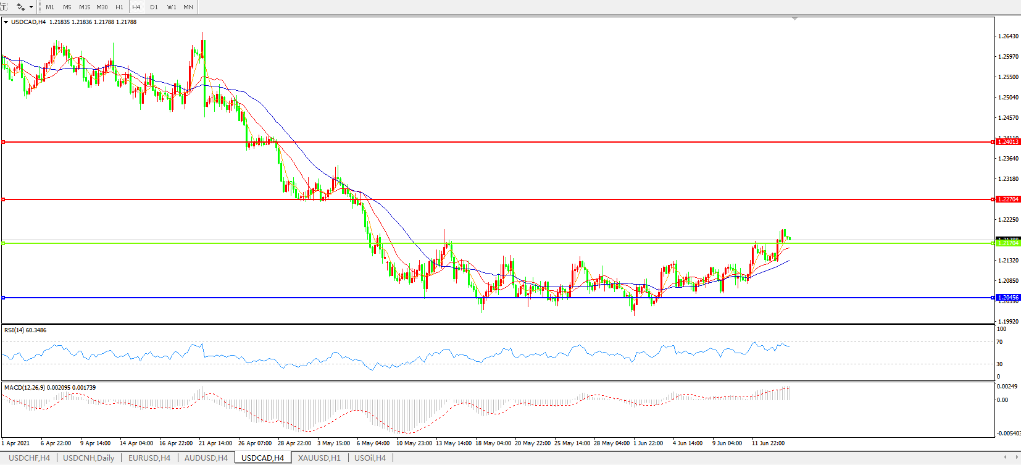Switch timeframe to M15

(x=85, y=7)
